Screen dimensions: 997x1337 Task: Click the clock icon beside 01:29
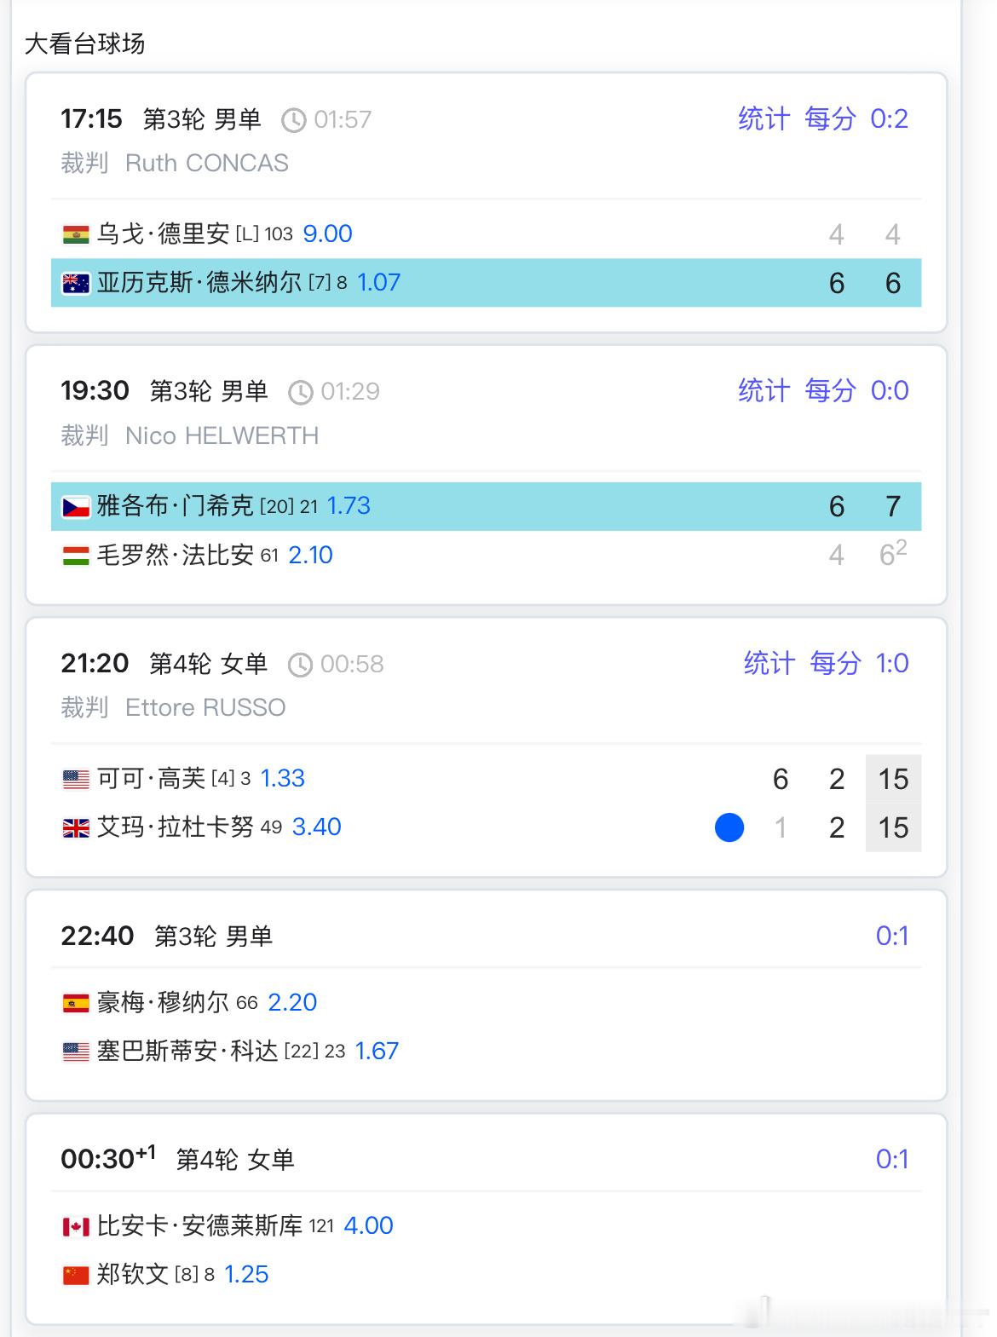pos(301,393)
